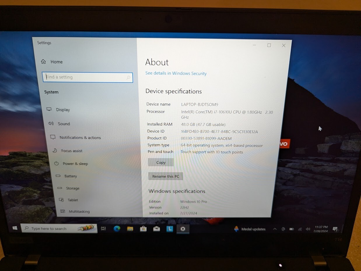
Task: Select the 64-bit operating system text
Action: [222, 145]
